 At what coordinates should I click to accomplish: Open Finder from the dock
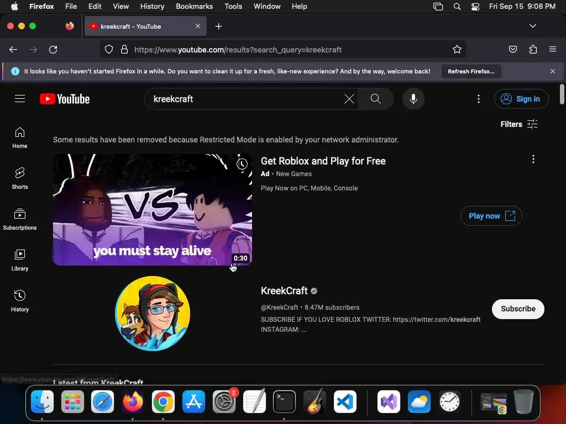click(42, 402)
